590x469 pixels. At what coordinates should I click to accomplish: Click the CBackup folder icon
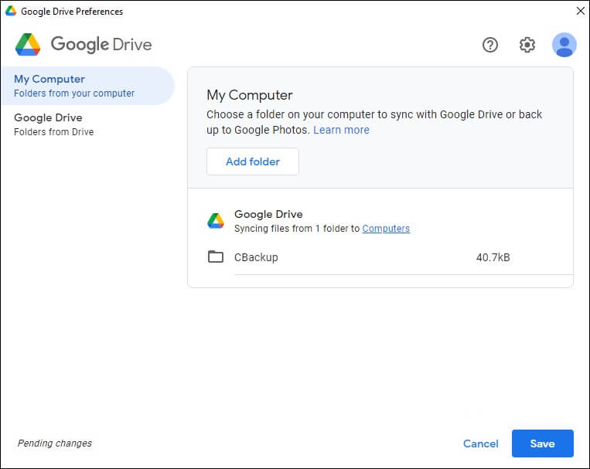216,257
